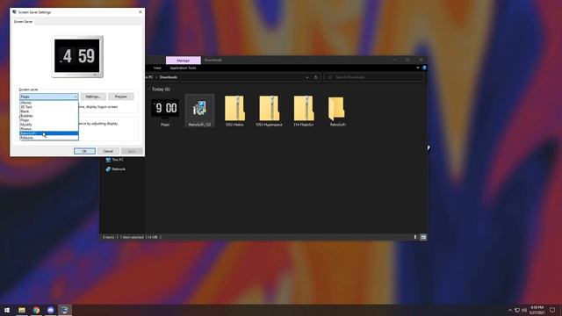
Task: Click the volume icon in system tray
Action: coord(524,310)
